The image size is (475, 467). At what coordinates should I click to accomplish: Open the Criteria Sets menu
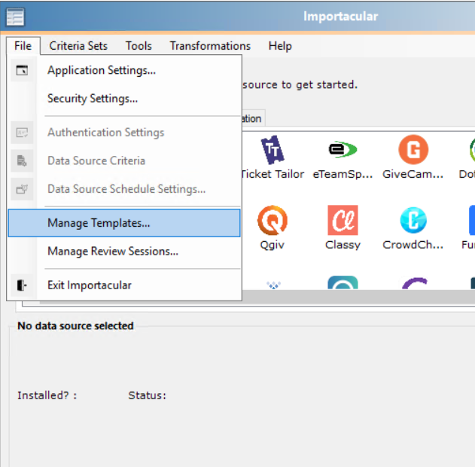coord(78,46)
